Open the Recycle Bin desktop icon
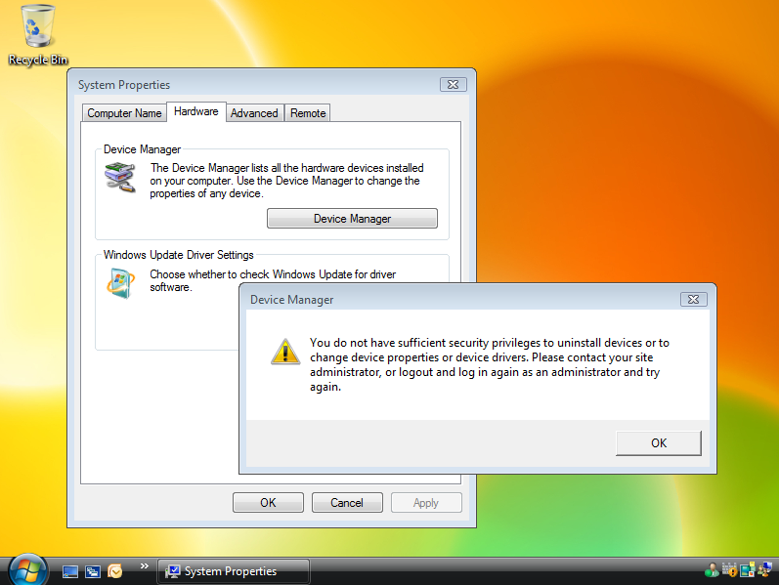779x585 pixels. point(38,35)
